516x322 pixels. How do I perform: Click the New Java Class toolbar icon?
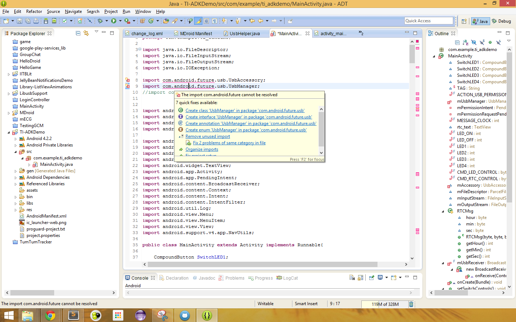click(x=151, y=21)
